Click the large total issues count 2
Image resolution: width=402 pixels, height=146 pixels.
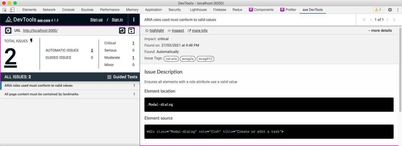(x=11, y=58)
